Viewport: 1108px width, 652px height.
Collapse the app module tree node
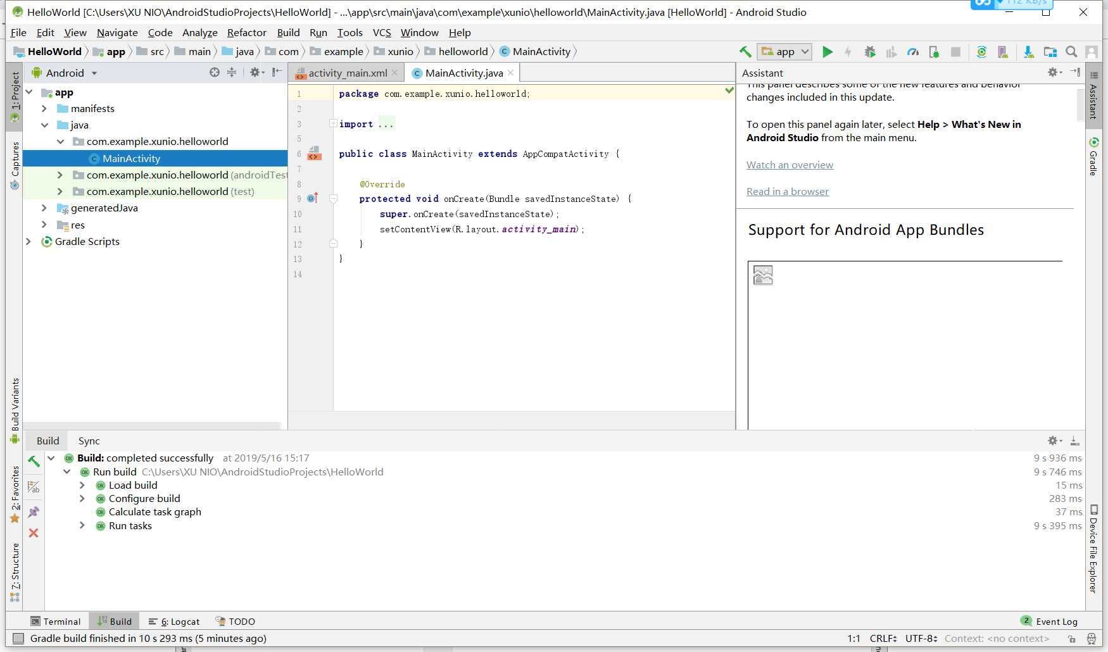28,92
